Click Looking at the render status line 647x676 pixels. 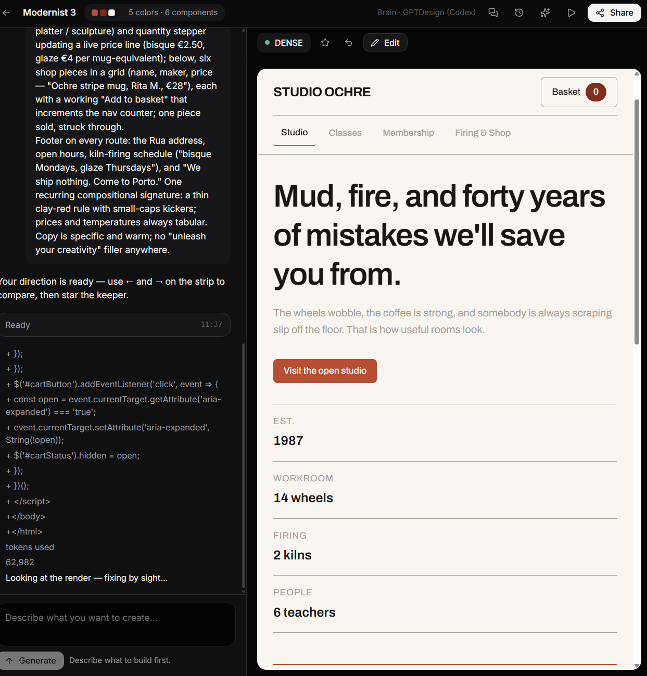pyautogui.click(x=87, y=578)
